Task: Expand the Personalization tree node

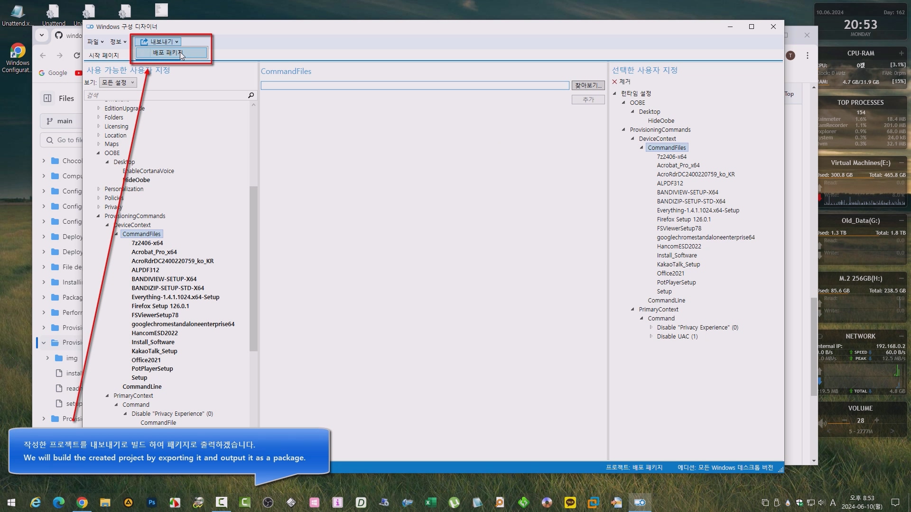Action: (99, 189)
